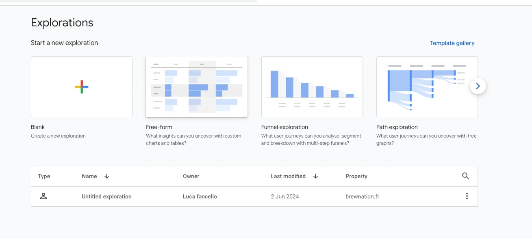Click the Type column header
This screenshot has height=239, width=532.
44,176
